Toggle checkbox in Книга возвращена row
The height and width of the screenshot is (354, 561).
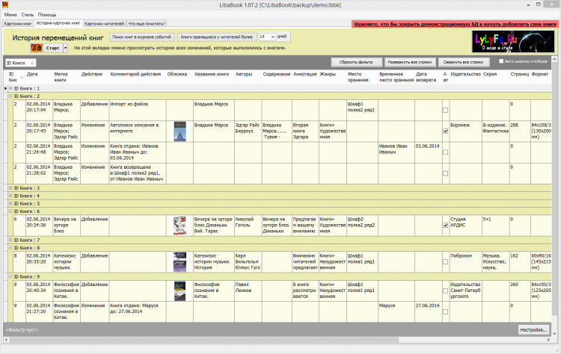click(x=446, y=173)
